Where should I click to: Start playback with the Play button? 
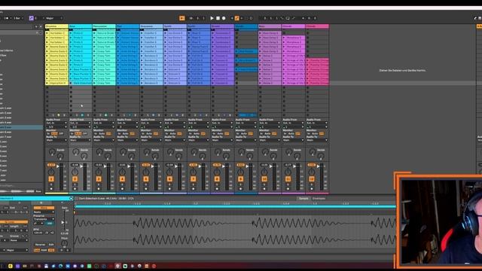click(212, 18)
